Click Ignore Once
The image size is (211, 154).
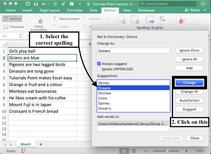(189, 50)
